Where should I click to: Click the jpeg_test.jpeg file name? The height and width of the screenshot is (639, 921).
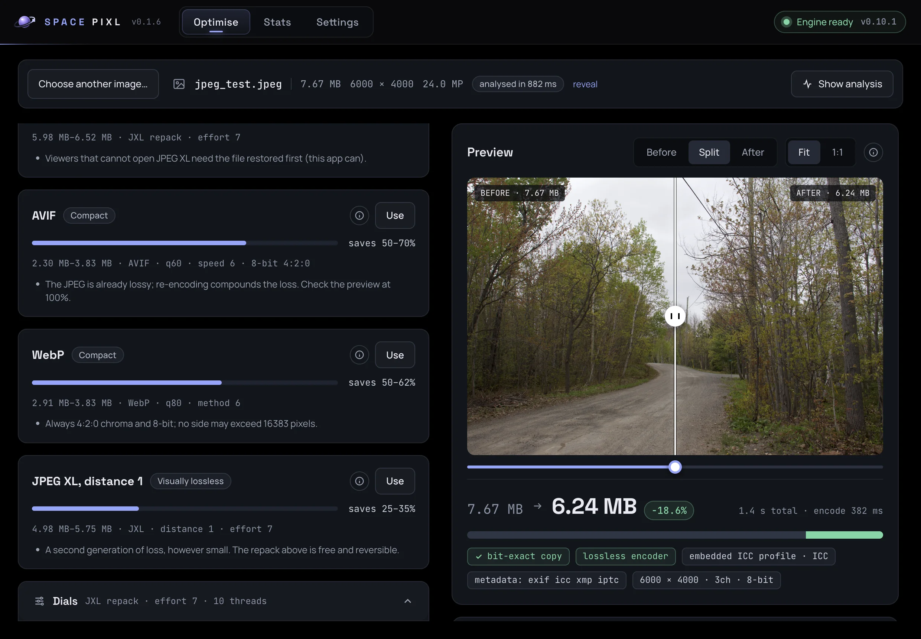pos(238,84)
